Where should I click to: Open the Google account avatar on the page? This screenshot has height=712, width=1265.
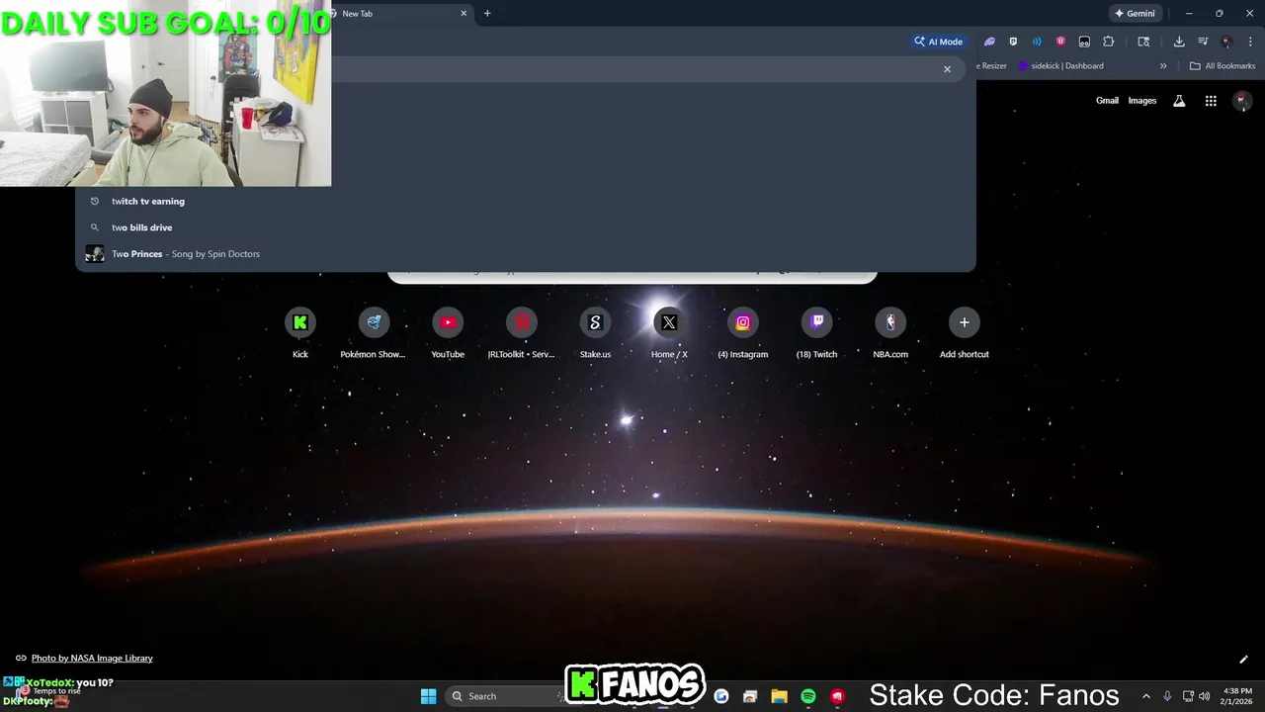point(1242,101)
